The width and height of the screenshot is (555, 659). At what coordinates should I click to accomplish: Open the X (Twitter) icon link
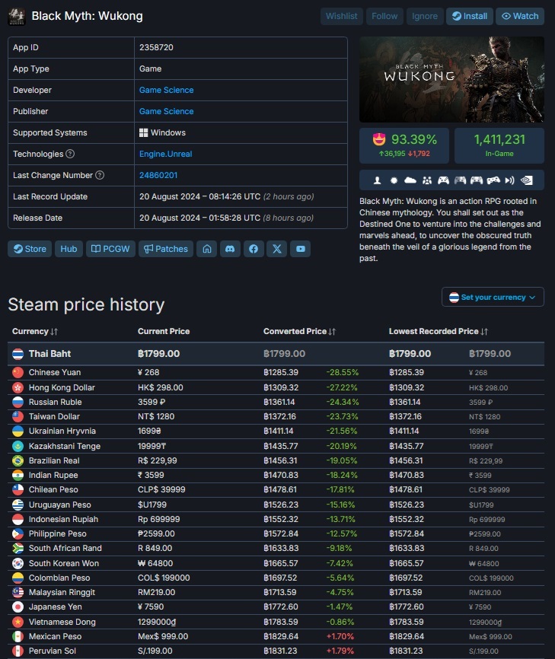point(276,249)
